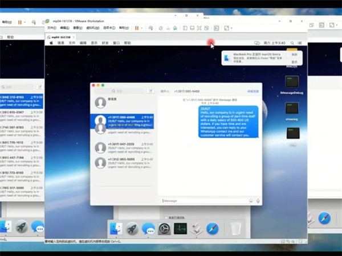Toggle the checkbox below the Messages window

click(x=166, y=217)
